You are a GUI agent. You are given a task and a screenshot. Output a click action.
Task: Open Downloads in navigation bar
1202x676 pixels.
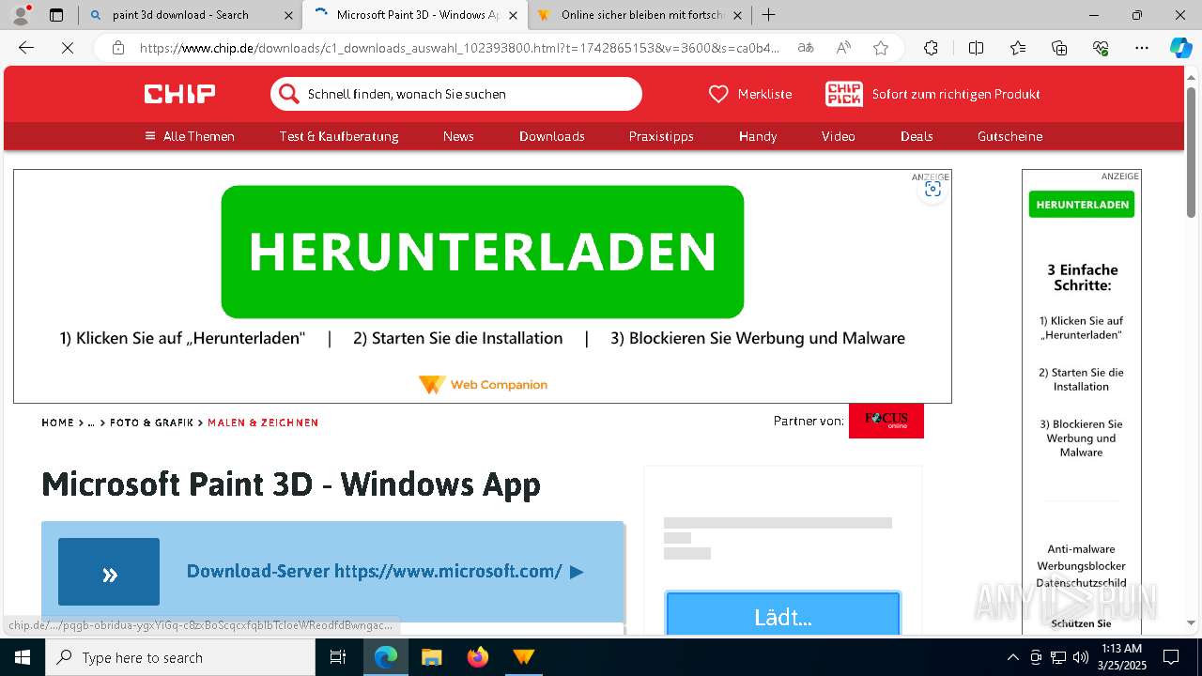click(552, 136)
